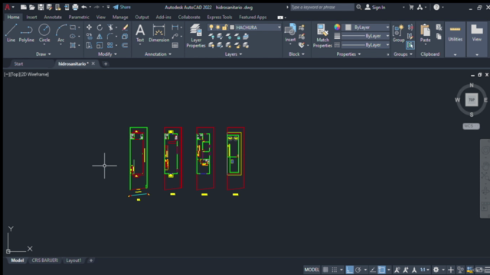Click the Insert block icon
The image size is (490, 275).
290,33
